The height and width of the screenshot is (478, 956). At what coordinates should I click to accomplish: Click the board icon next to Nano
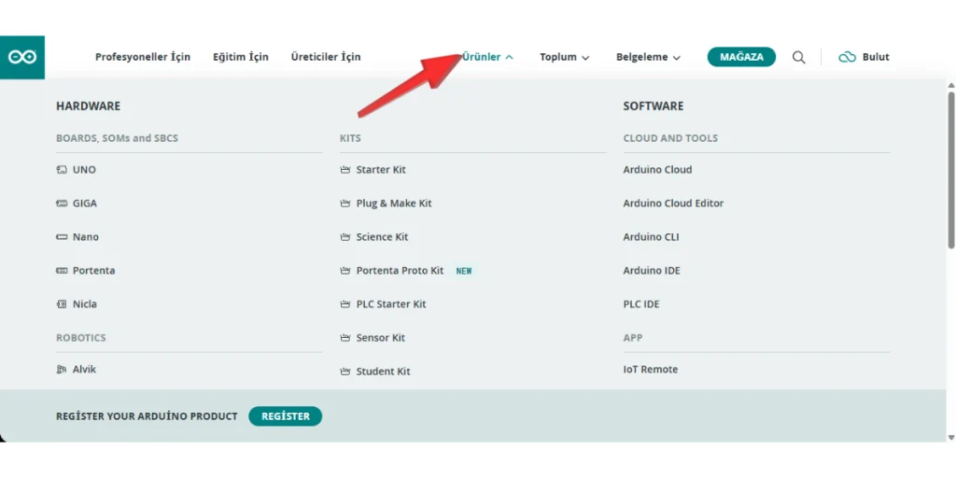62,237
